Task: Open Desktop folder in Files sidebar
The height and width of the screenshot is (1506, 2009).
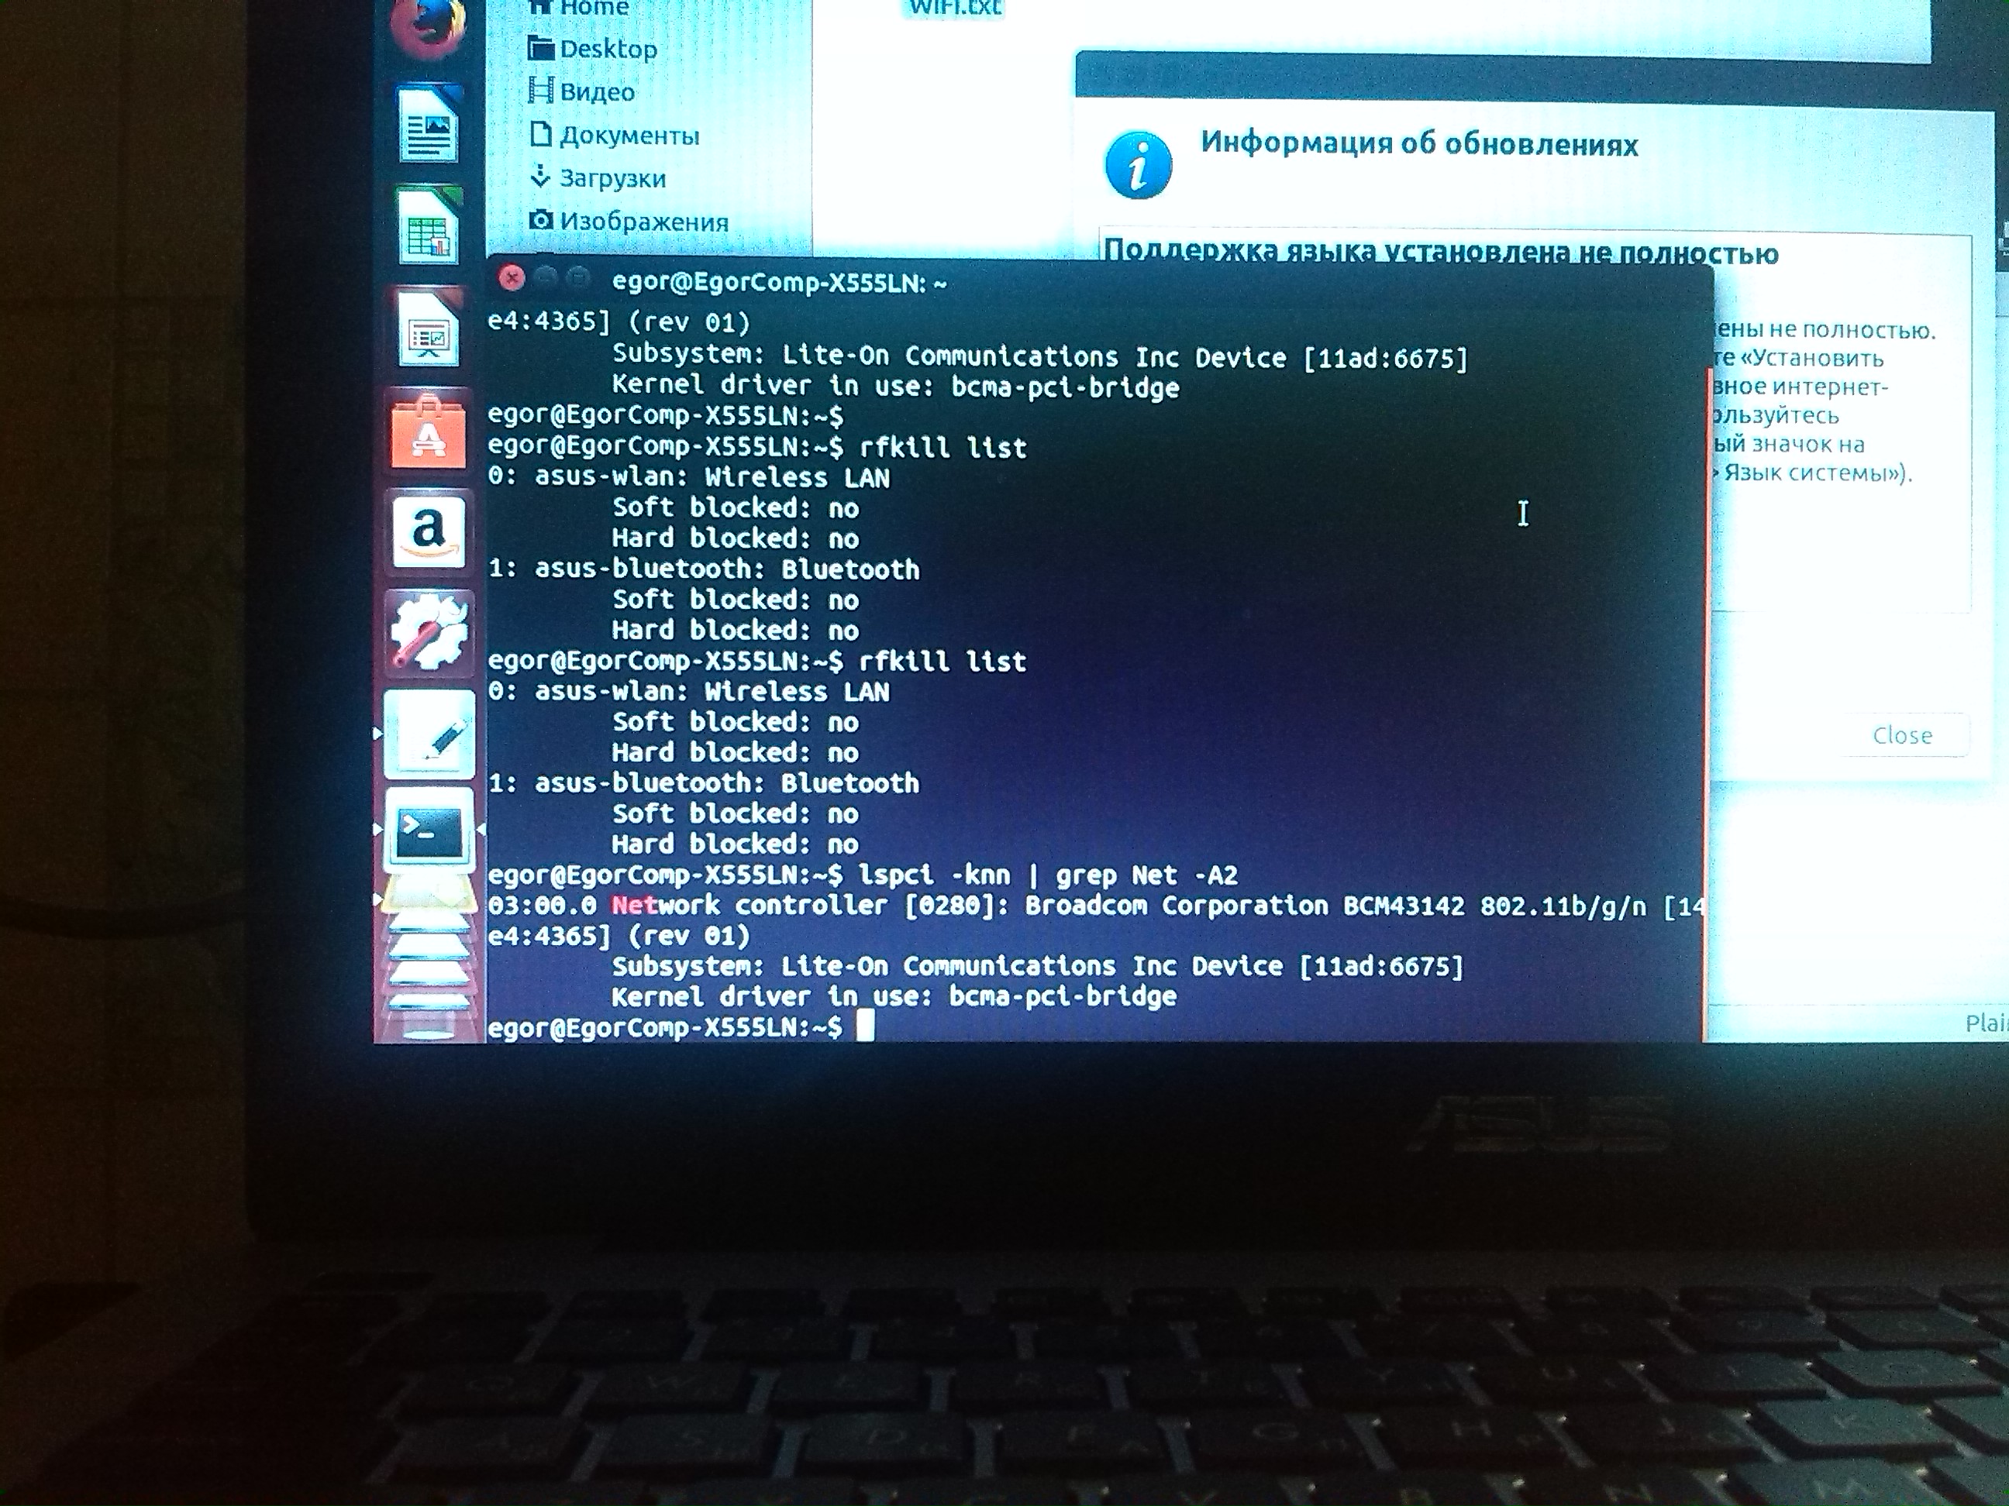Action: pos(593,49)
